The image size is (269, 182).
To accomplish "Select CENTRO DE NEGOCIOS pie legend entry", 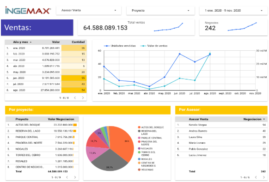I will point(147,164).
